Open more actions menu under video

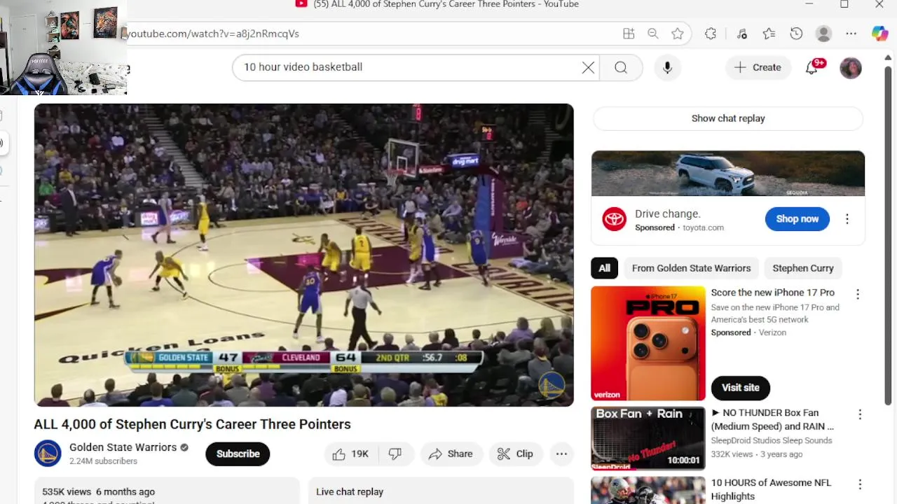coord(561,454)
